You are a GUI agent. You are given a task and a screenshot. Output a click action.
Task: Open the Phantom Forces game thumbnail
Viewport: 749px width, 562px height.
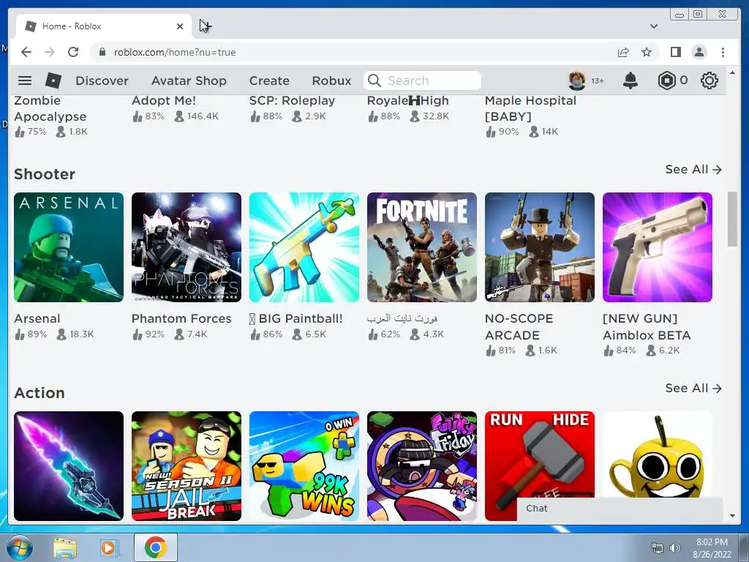pyautogui.click(x=187, y=247)
